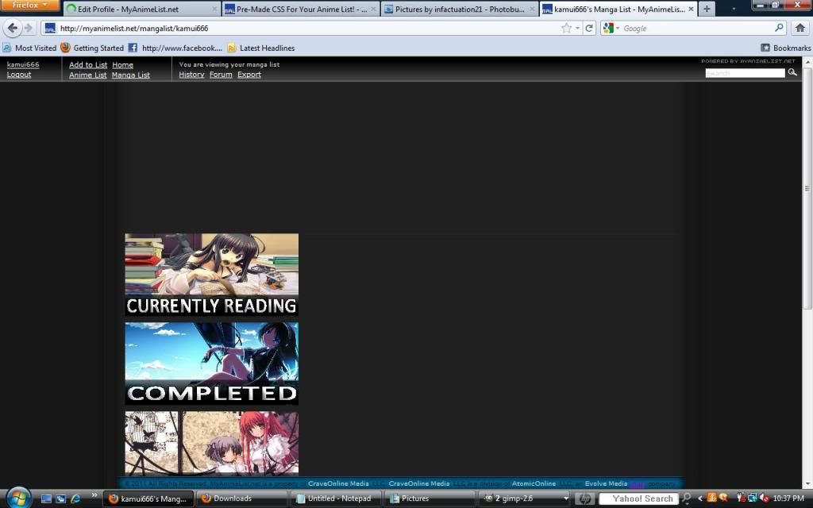The width and height of the screenshot is (813, 508).
Task: Expand the quick launch overflow chevron
Action: click(x=94, y=496)
